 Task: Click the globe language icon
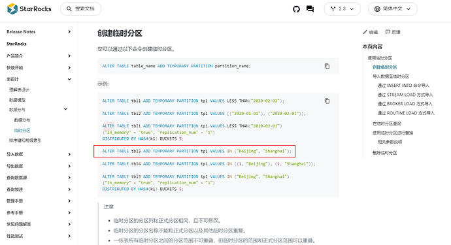click(377, 9)
